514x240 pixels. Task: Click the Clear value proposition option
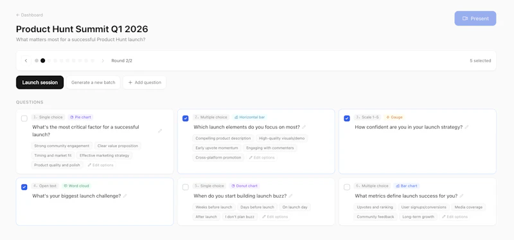(118, 146)
